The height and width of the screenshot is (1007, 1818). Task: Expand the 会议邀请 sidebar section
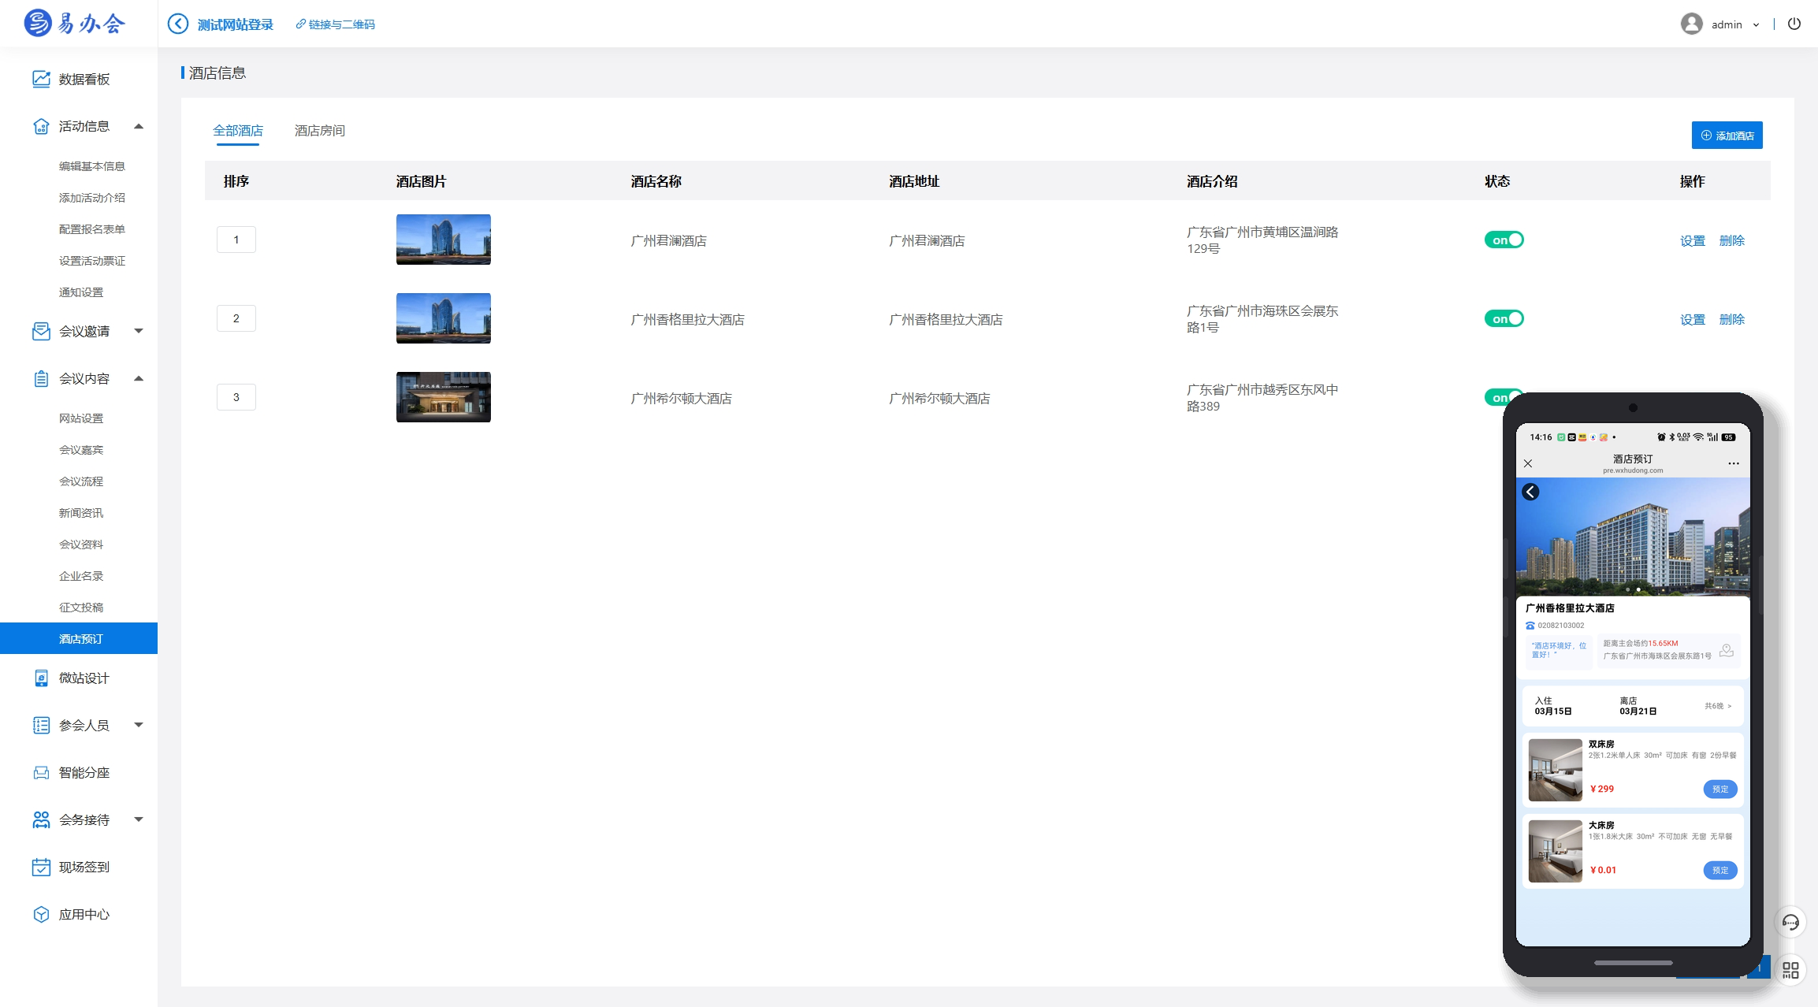(x=139, y=331)
